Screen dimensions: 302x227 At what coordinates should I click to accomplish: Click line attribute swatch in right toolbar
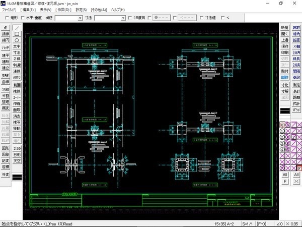285,111
